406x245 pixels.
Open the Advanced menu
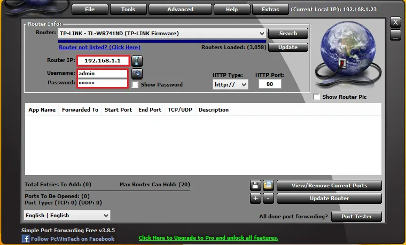(180, 10)
